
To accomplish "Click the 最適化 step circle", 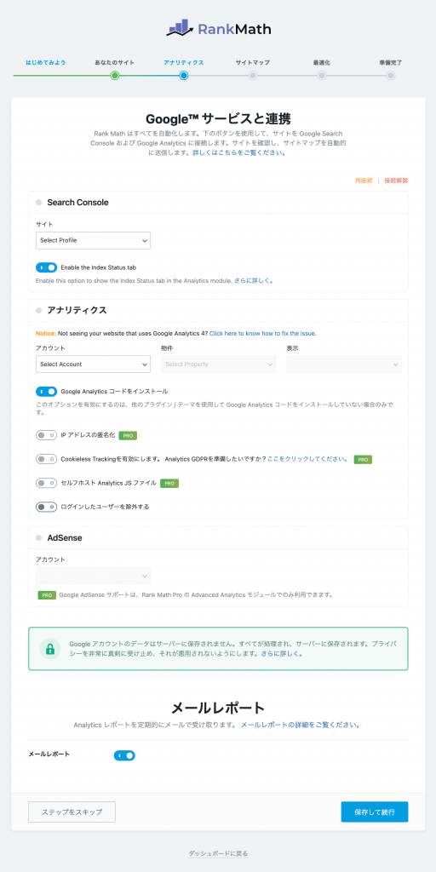I will click(x=321, y=76).
